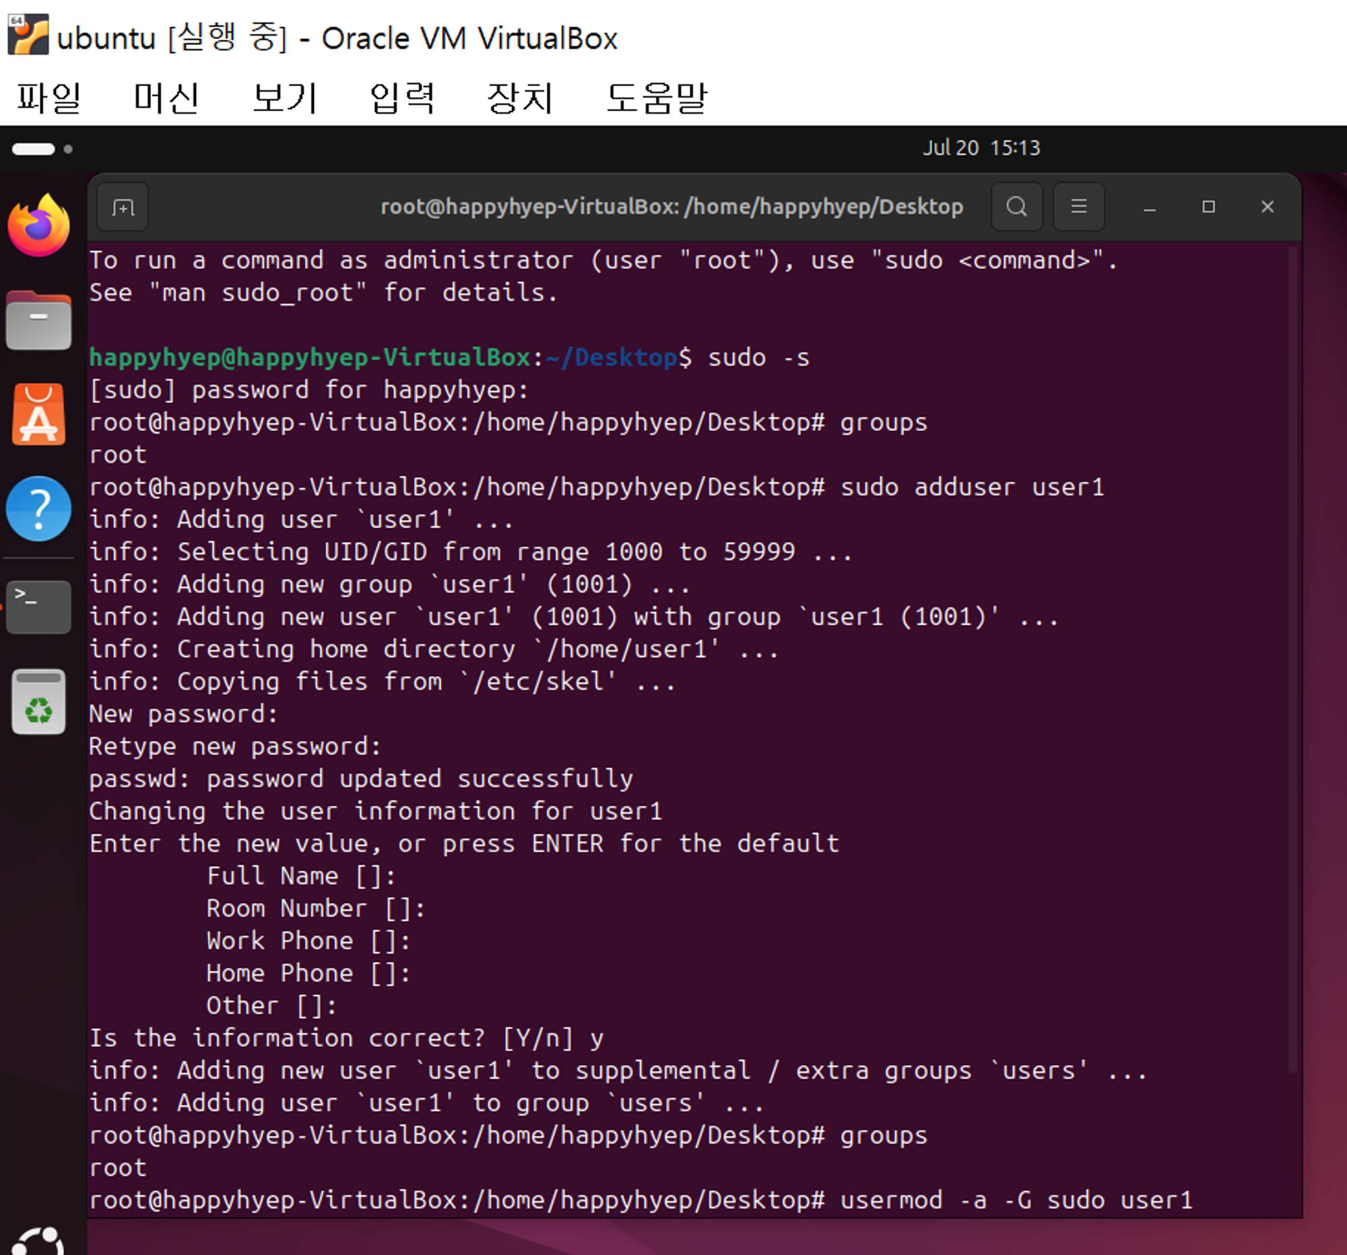This screenshot has height=1255, width=1347.
Task: Click the Terminal icon in the dock
Action: click(x=38, y=606)
